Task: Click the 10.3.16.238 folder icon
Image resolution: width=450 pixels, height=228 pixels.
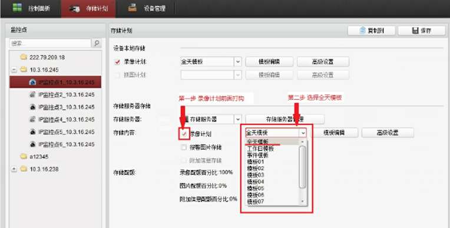Action: coord(23,169)
